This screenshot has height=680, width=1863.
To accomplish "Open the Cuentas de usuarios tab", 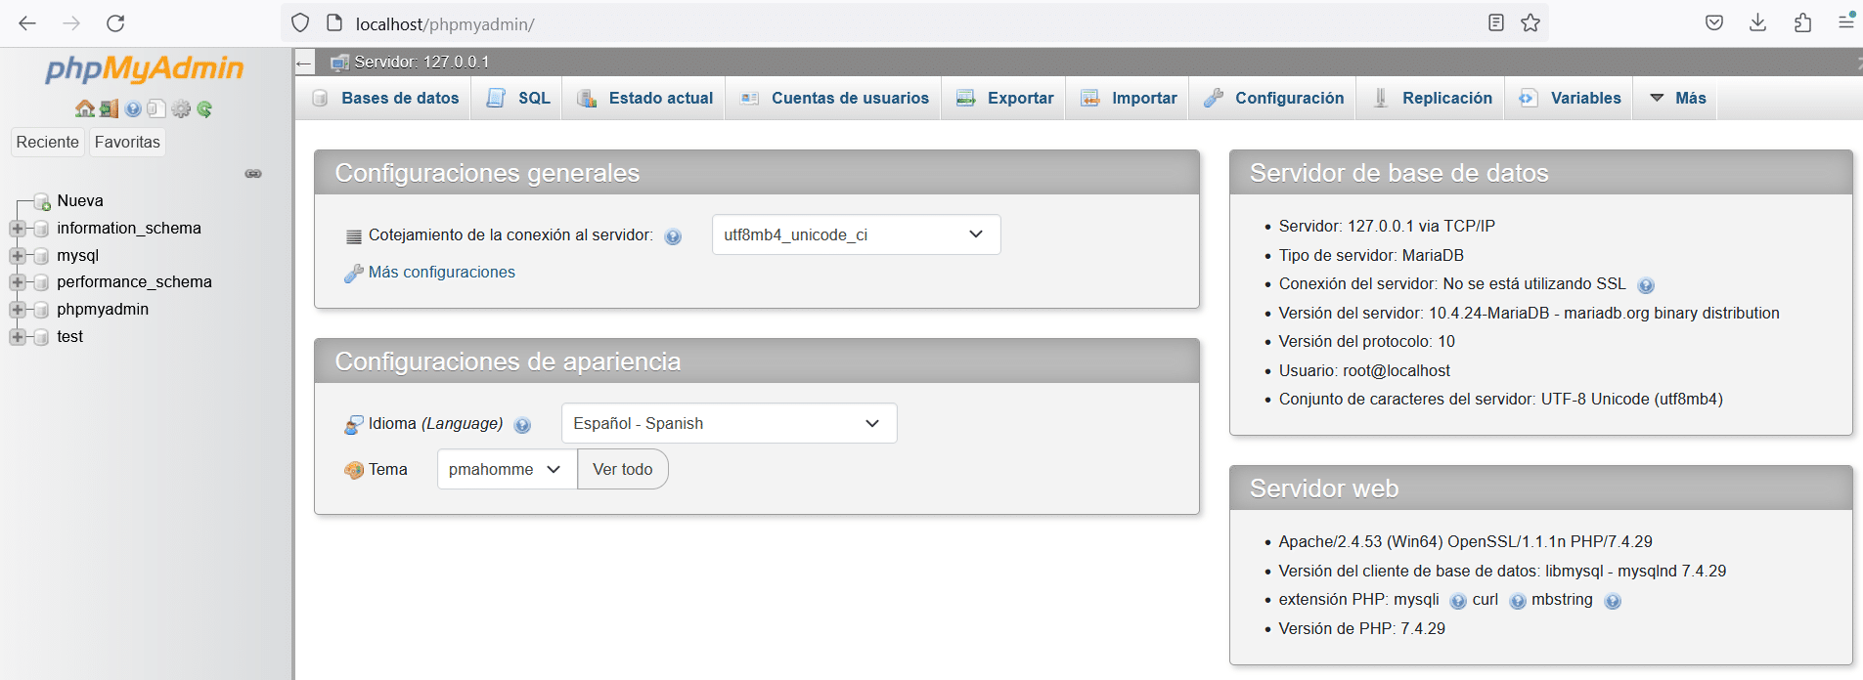I will pos(833,98).
